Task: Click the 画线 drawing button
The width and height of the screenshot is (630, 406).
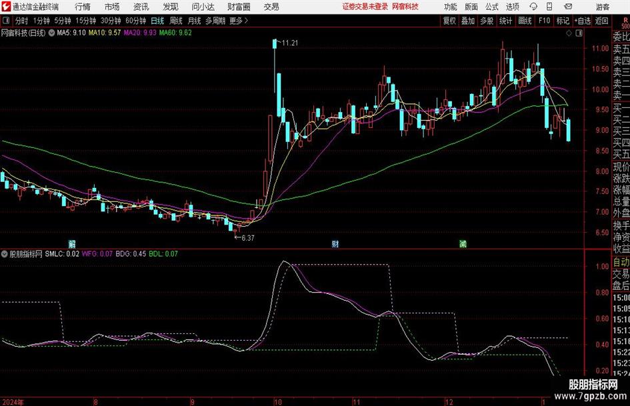Action: tap(525, 21)
